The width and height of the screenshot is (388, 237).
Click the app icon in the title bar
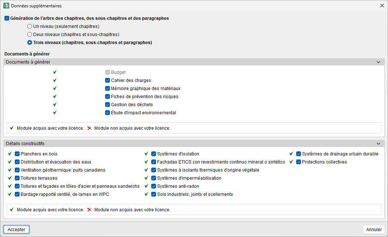tap(6, 6)
